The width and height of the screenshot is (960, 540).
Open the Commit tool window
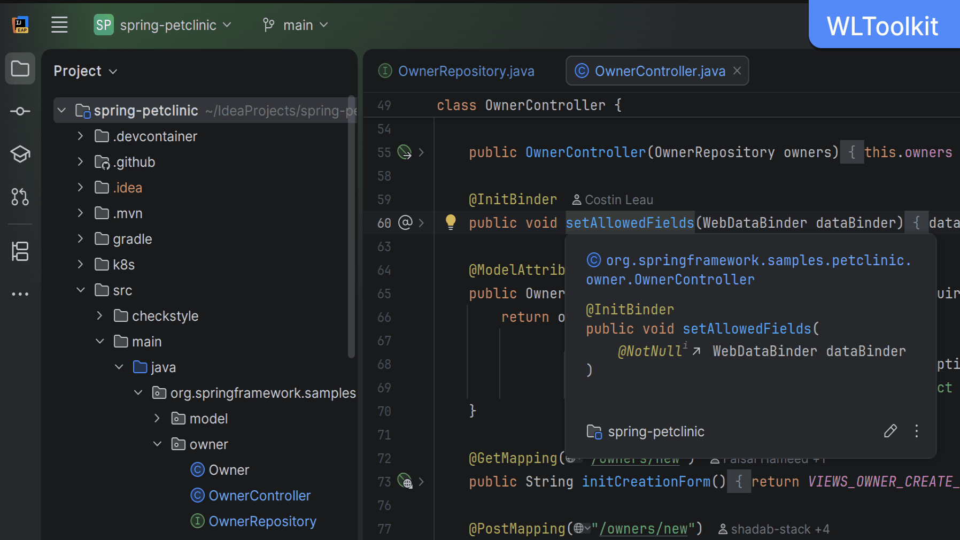20,111
